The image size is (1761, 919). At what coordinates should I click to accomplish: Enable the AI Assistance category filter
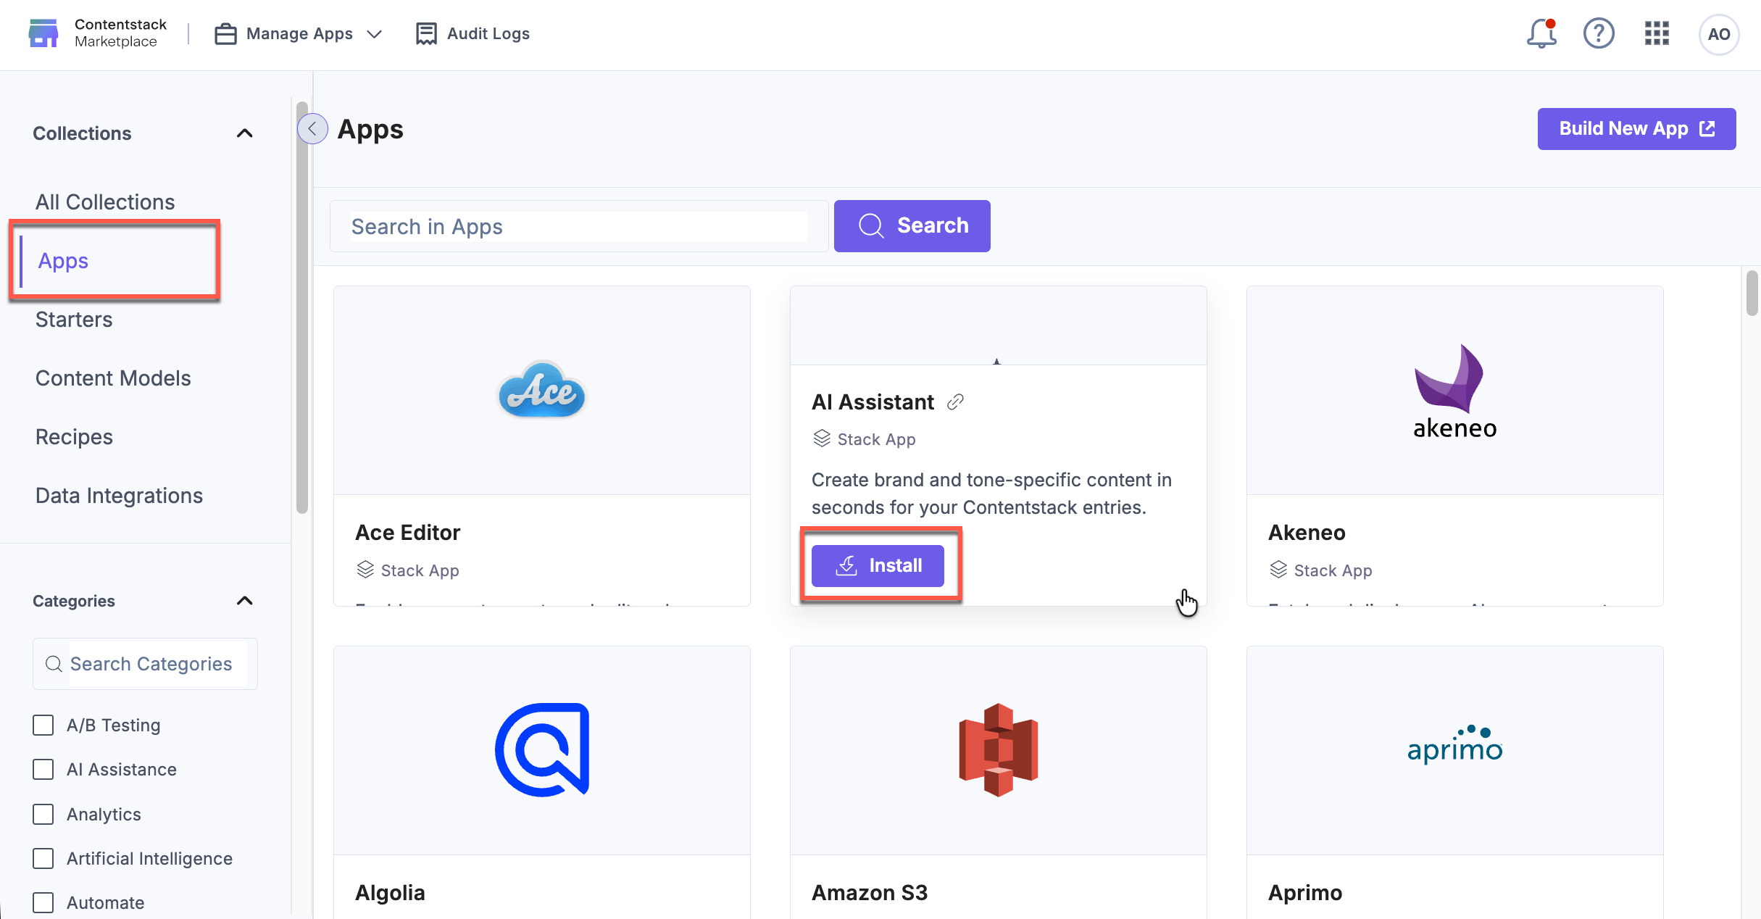(43, 769)
